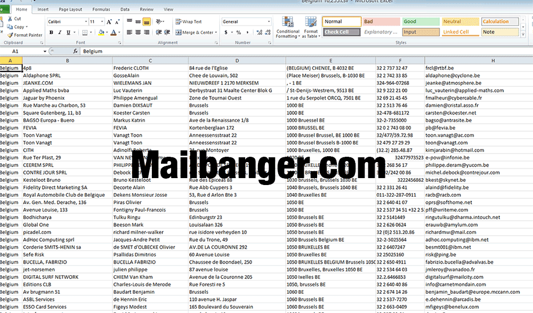Open the Clipboard pane launcher
The width and height of the screenshot is (533, 313).
[x=42, y=43]
